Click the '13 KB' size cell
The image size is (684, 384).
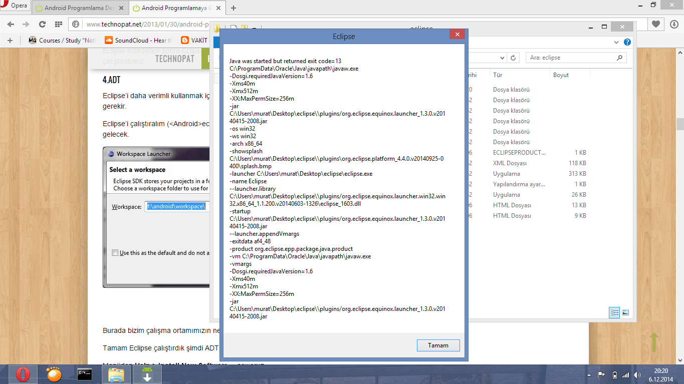(579, 205)
